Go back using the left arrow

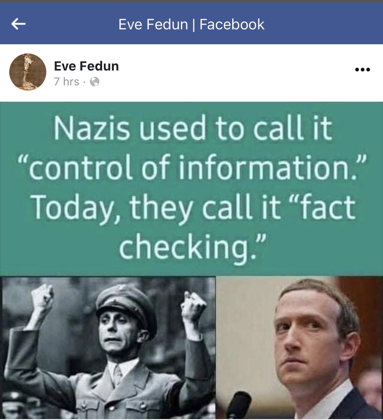(18, 24)
